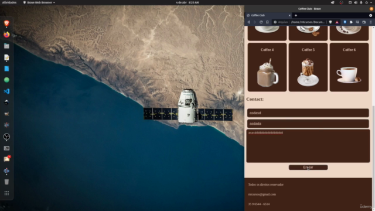The image size is (375, 211).
Task: Open the green circle dock icon
Action: 6,80
